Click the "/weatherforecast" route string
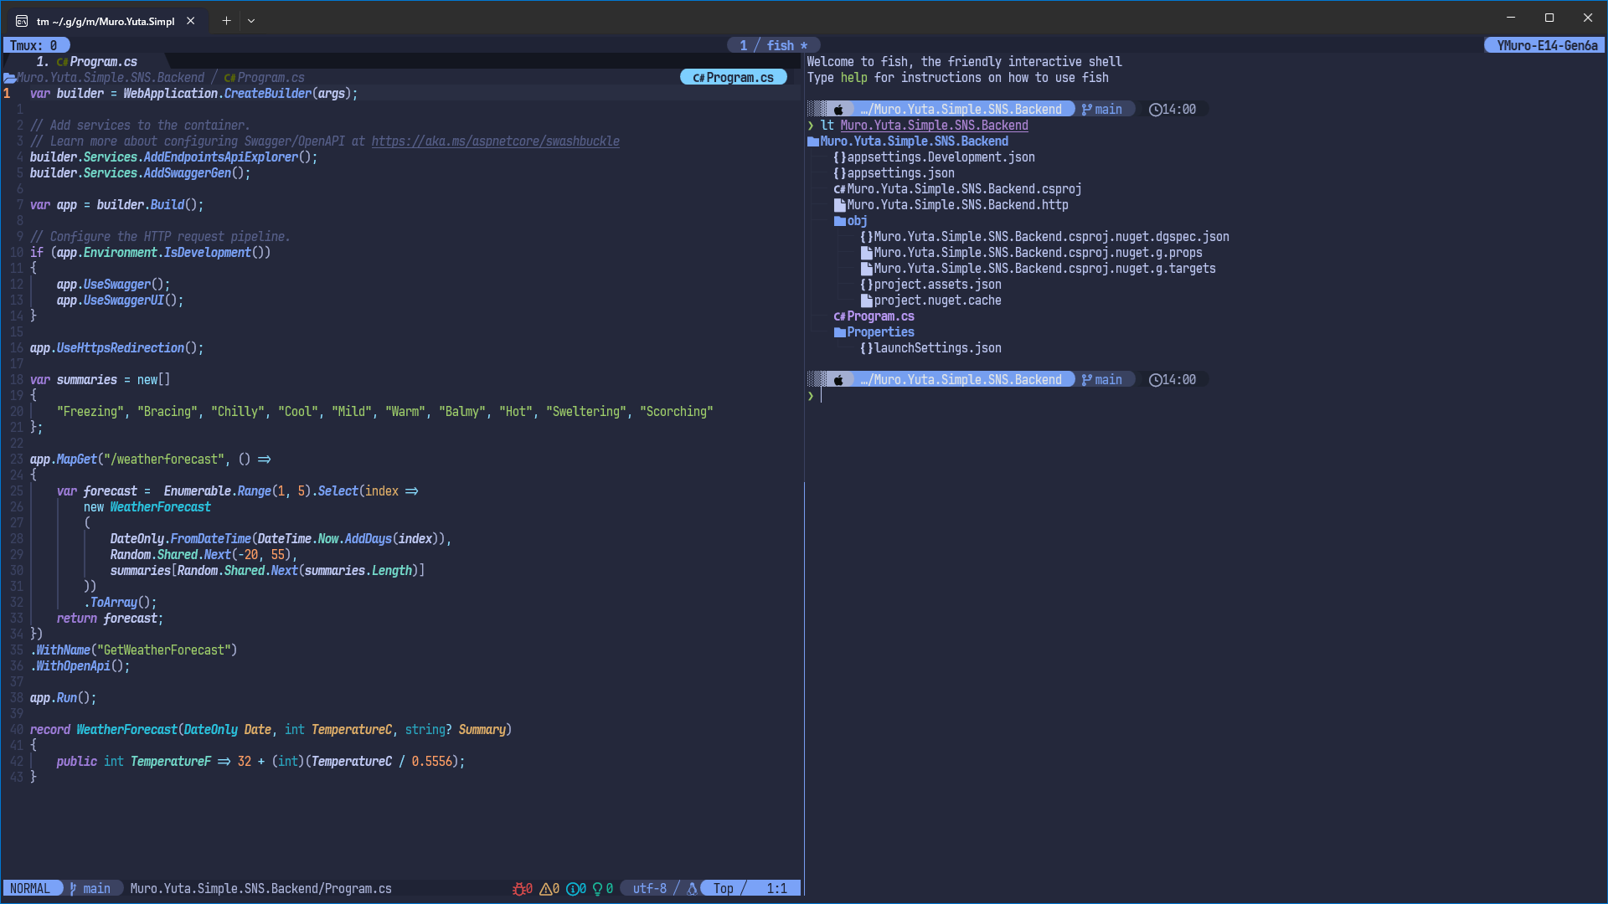The height and width of the screenshot is (904, 1608). [164, 460]
